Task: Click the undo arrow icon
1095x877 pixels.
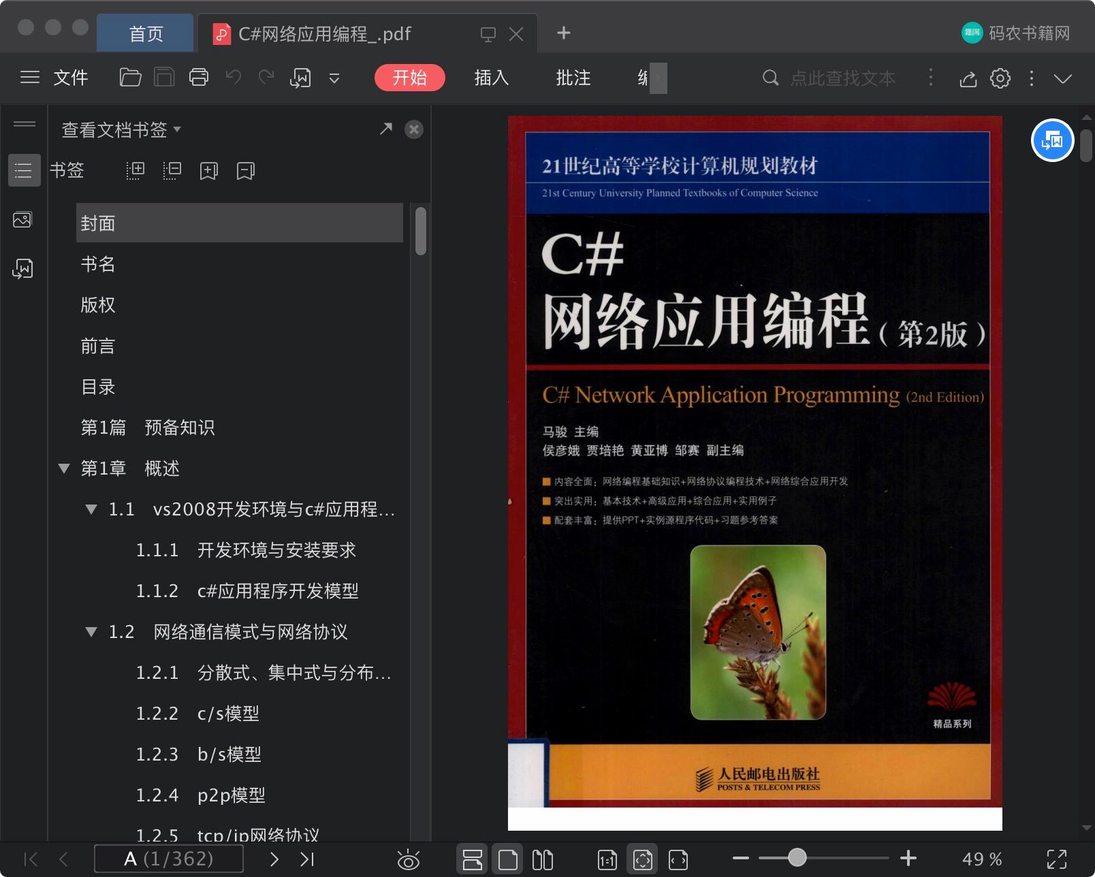Action: [234, 78]
